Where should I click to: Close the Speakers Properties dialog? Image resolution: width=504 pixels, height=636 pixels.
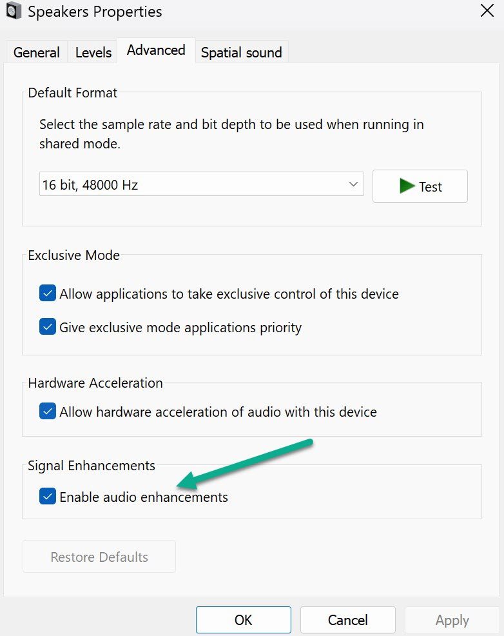click(x=487, y=10)
